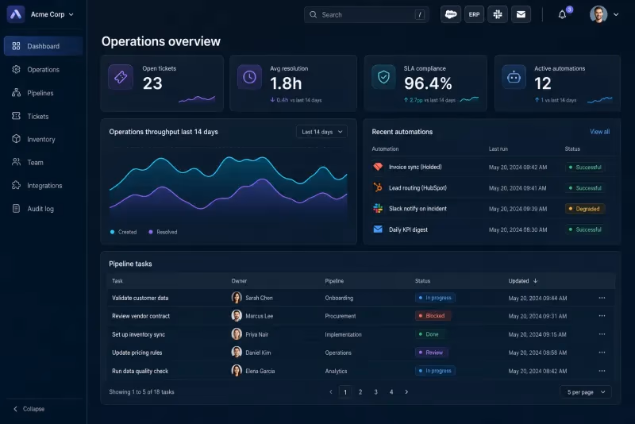Expand the user profile menu chevron
Image resolution: width=635 pixels, height=424 pixels.
(616, 14)
